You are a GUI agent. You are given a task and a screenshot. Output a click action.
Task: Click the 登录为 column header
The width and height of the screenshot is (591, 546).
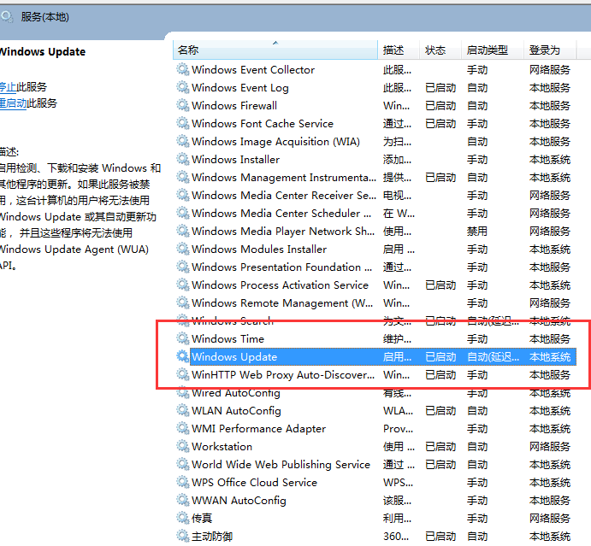pos(544,50)
